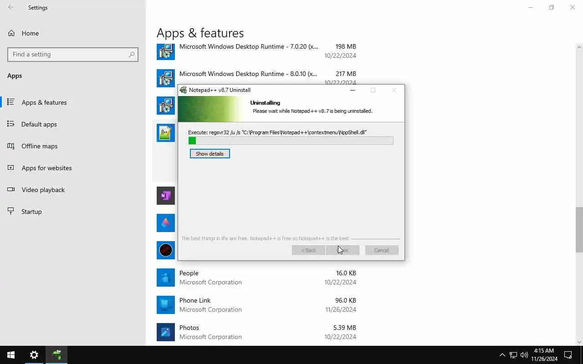Minimize the Notepad++ Uninstall dialog

[352, 90]
